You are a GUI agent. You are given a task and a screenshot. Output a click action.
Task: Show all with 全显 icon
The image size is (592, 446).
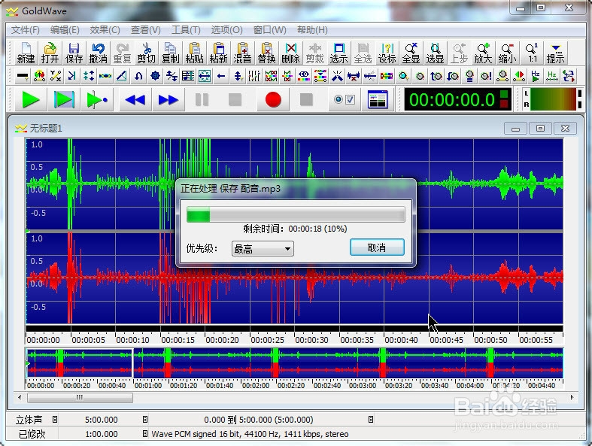point(411,53)
